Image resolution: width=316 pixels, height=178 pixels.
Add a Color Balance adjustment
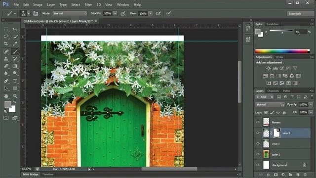(x=272, y=76)
